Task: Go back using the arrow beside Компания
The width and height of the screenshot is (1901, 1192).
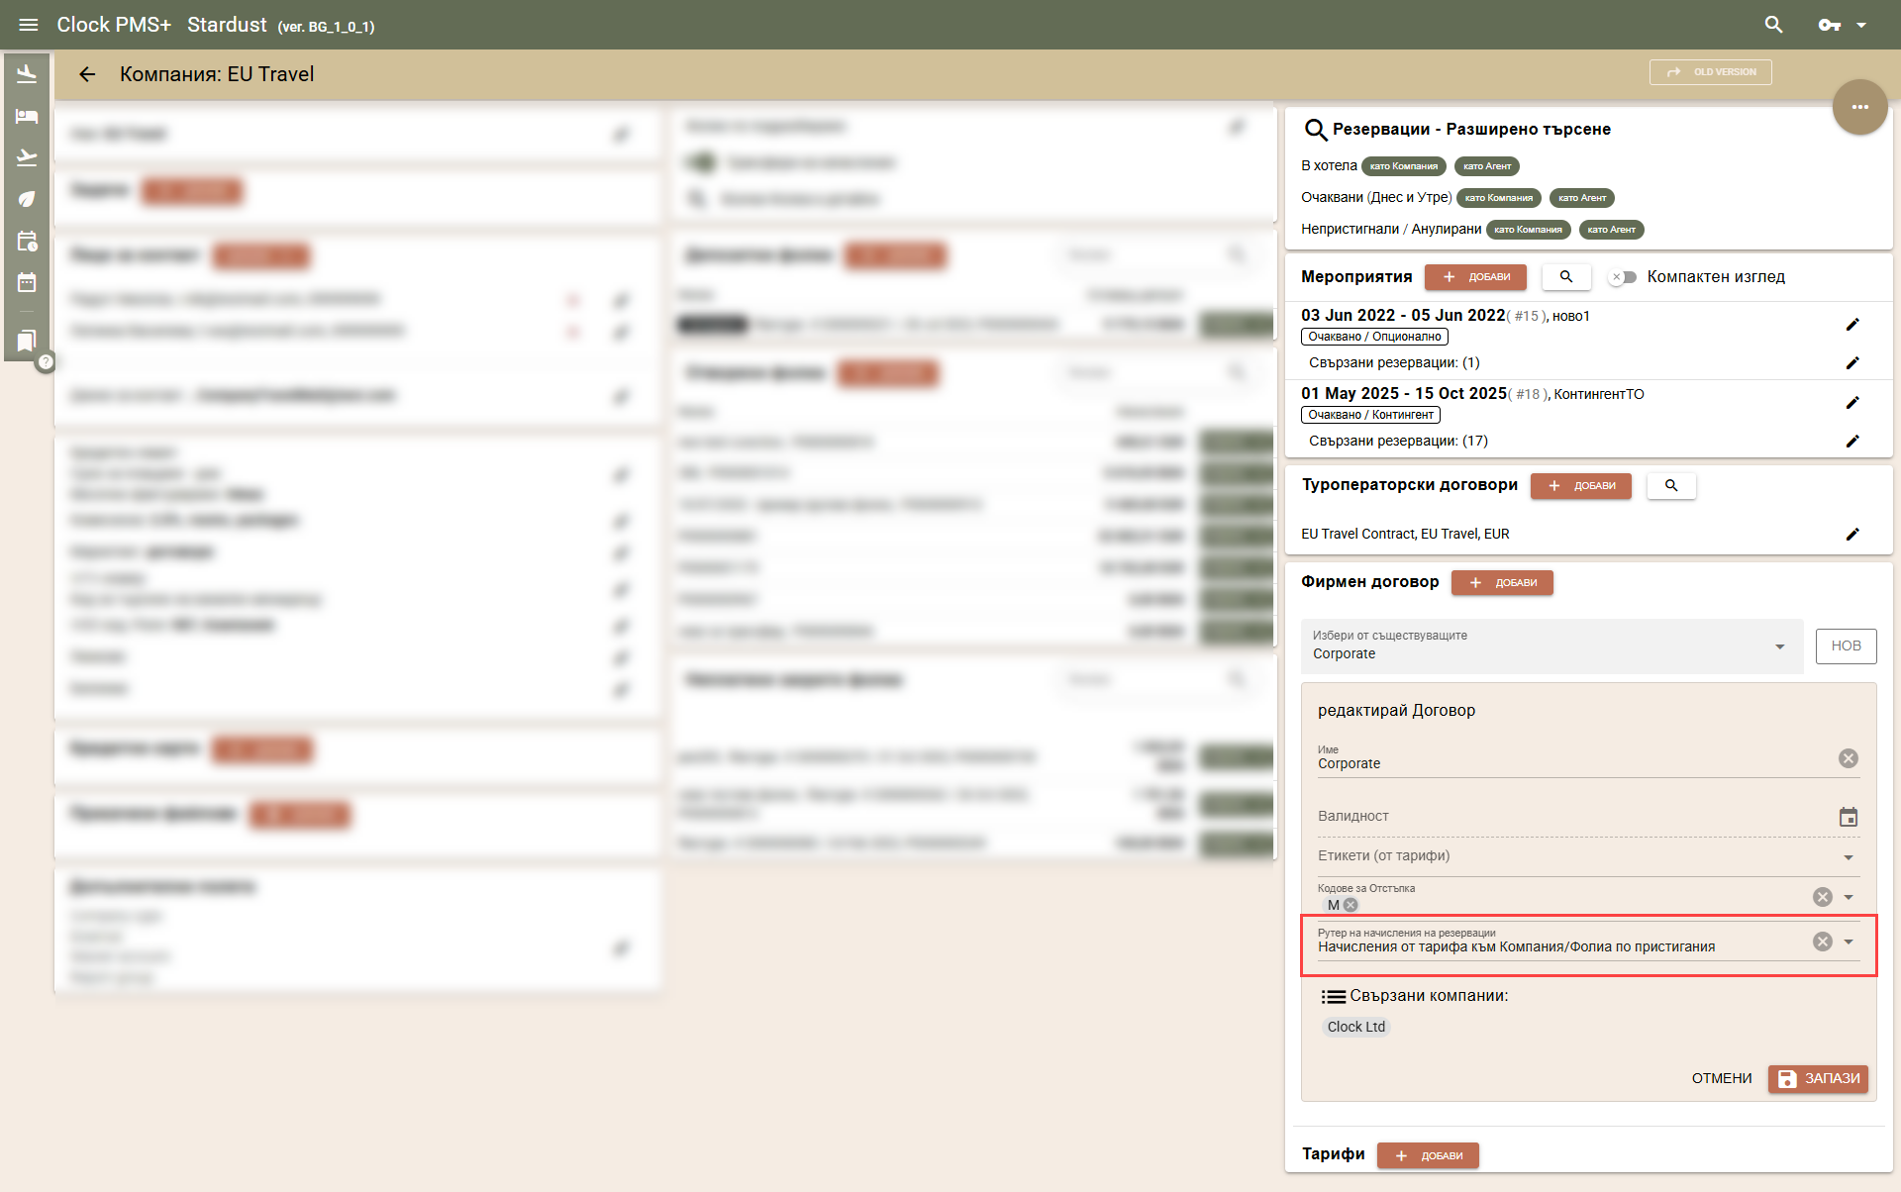Action: [x=87, y=74]
